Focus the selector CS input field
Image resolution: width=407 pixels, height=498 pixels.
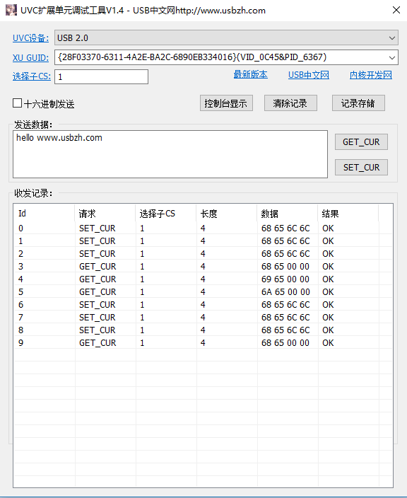101,77
